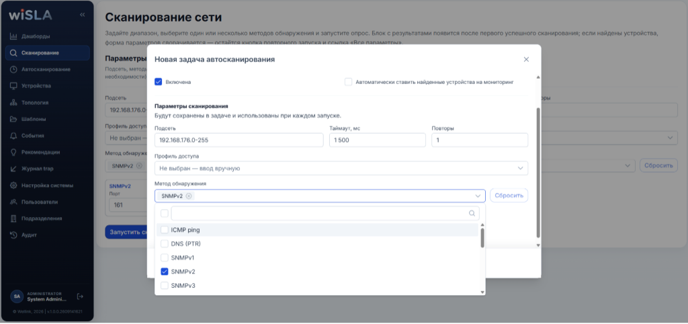Collapse the Метод обнаружения dropdown in dialog
Viewport: 688px width, 324px height.
click(x=478, y=196)
